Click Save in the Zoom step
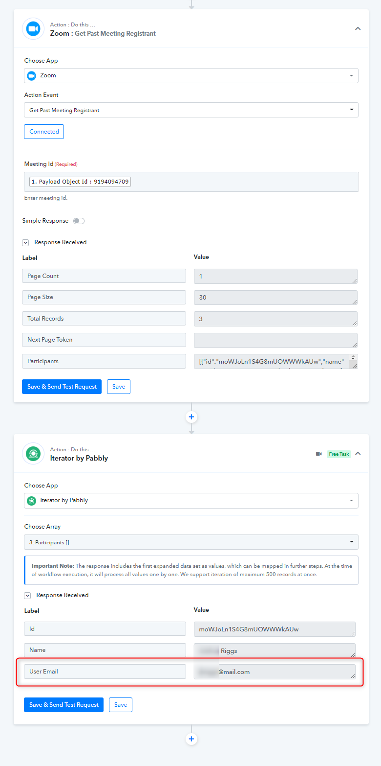The width and height of the screenshot is (381, 766). click(x=119, y=387)
